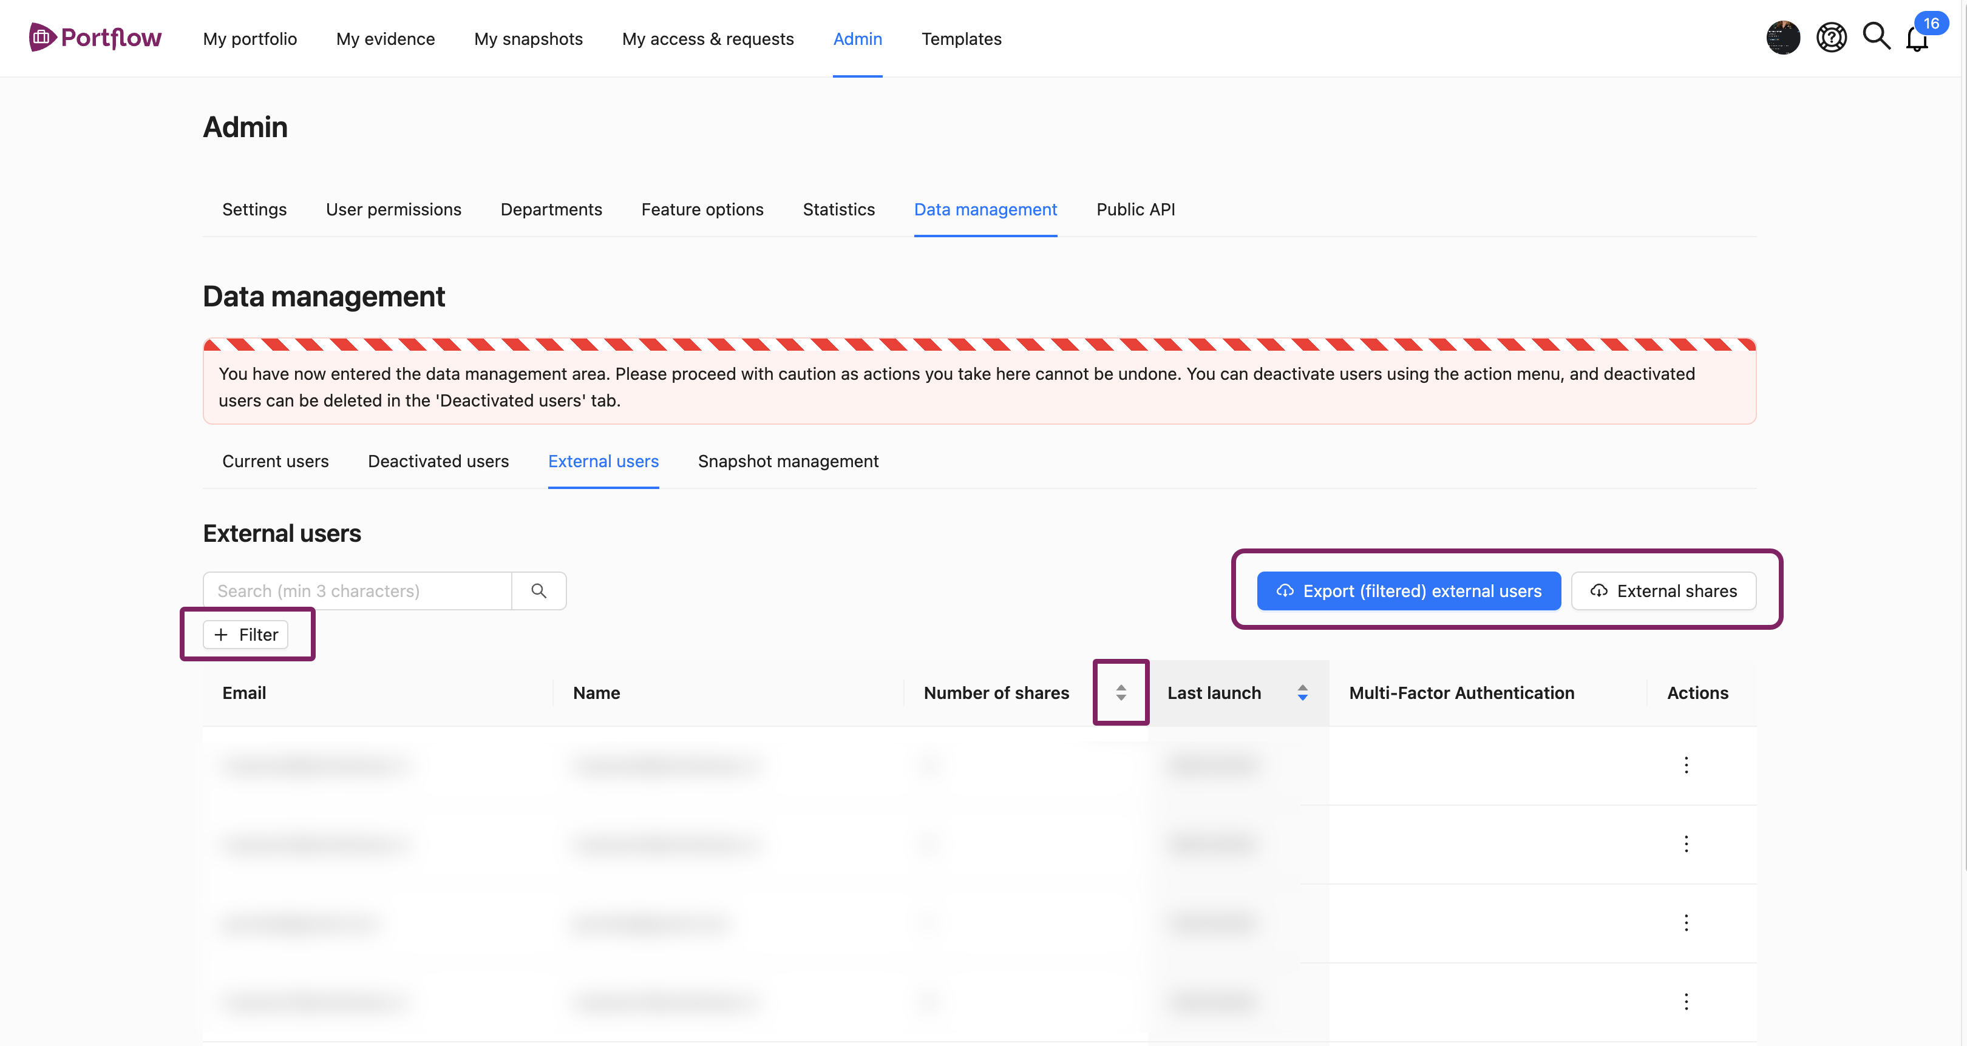The image size is (1967, 1046).
Task: Show the Current users tab
Action: coord(276,462)
